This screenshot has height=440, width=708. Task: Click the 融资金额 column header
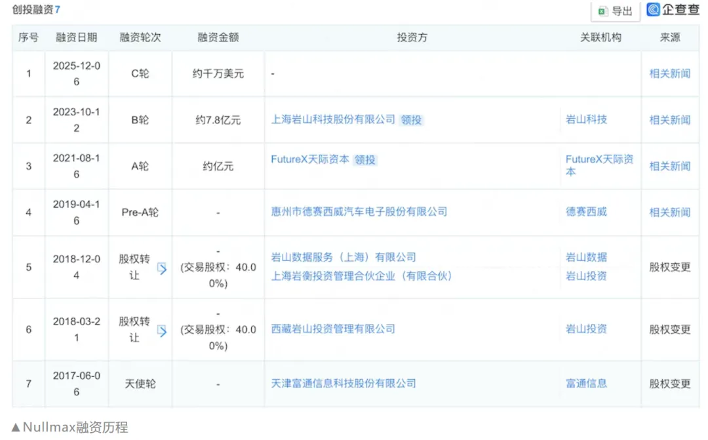tap(218, 37)
